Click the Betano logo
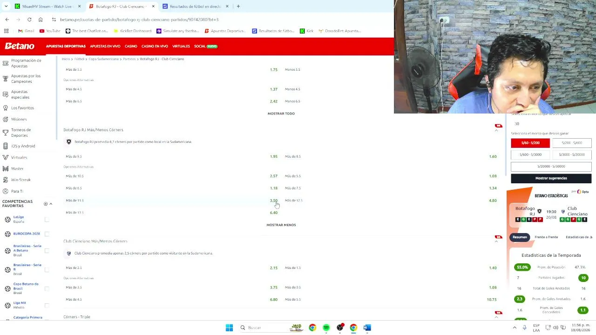The width and height of the screenshot is (596, 335). coord(20,46)
